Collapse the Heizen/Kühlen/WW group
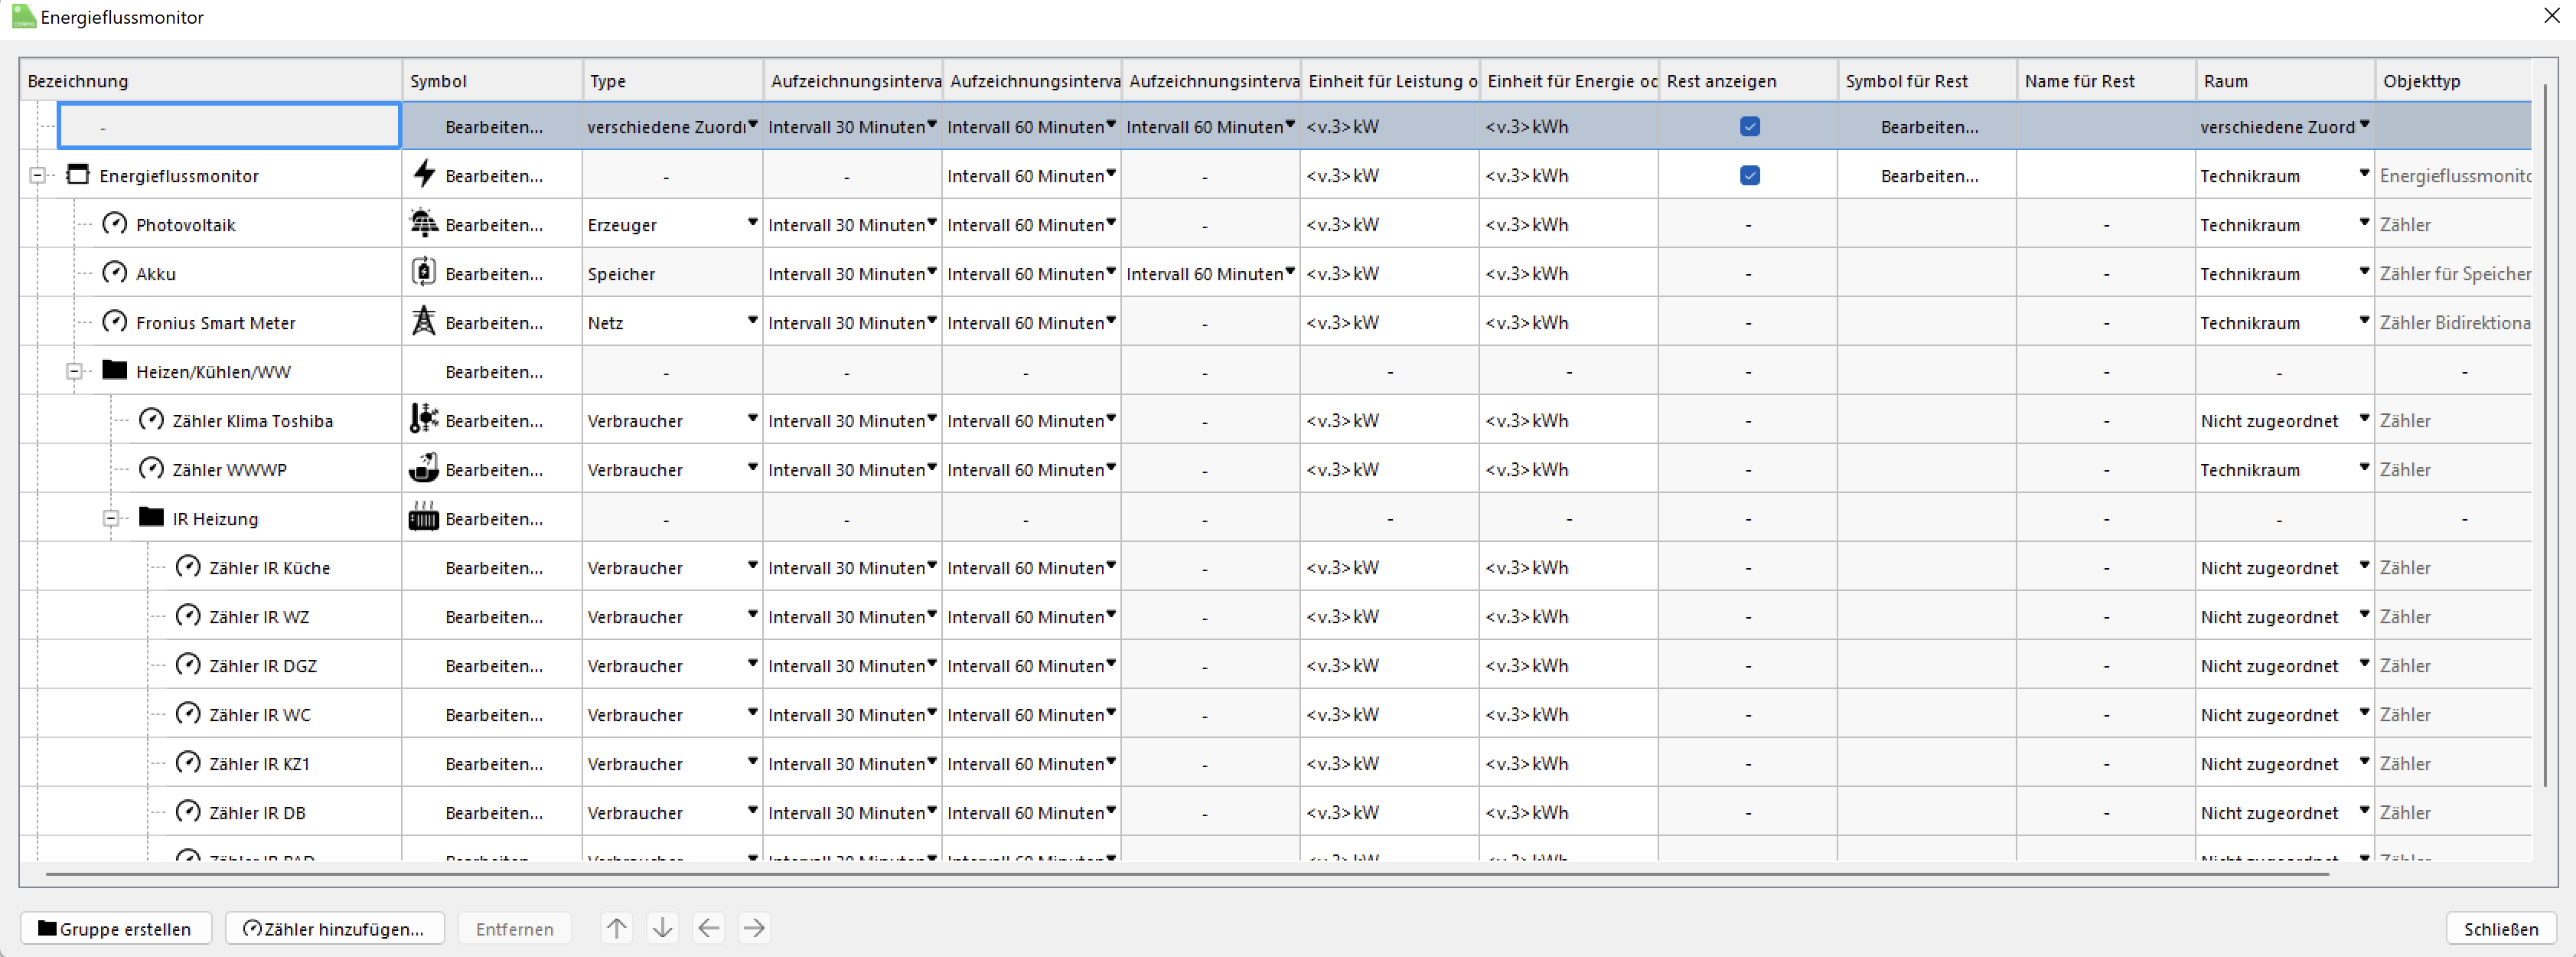 (74, 371)
